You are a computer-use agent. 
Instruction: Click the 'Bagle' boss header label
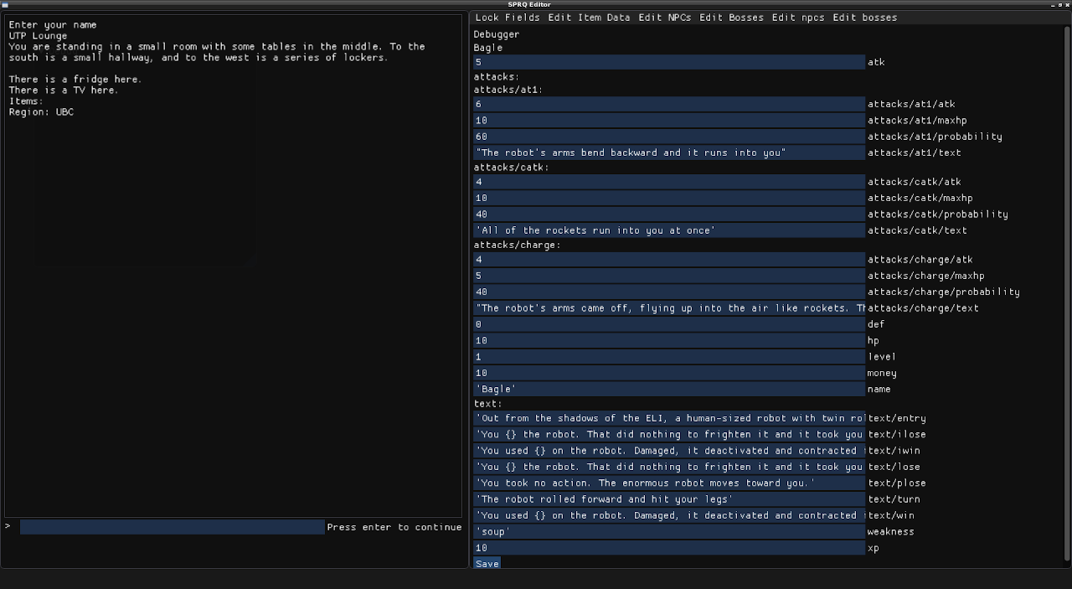tap(488, 48)
